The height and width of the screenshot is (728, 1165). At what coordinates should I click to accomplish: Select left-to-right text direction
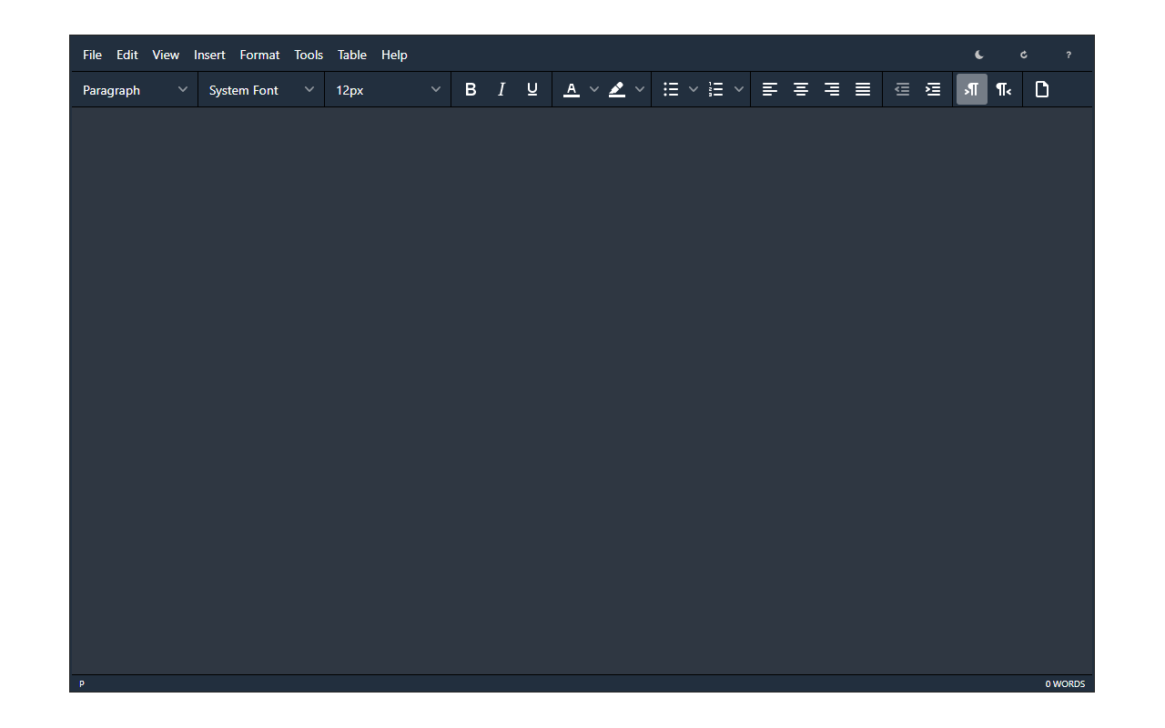[971, 89]
